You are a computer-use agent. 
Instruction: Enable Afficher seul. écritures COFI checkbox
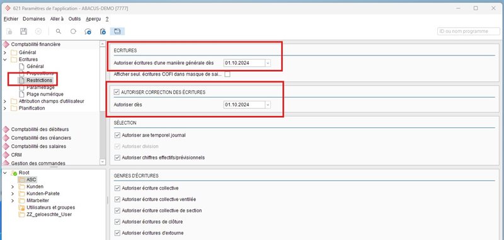(x=227, y=74)
